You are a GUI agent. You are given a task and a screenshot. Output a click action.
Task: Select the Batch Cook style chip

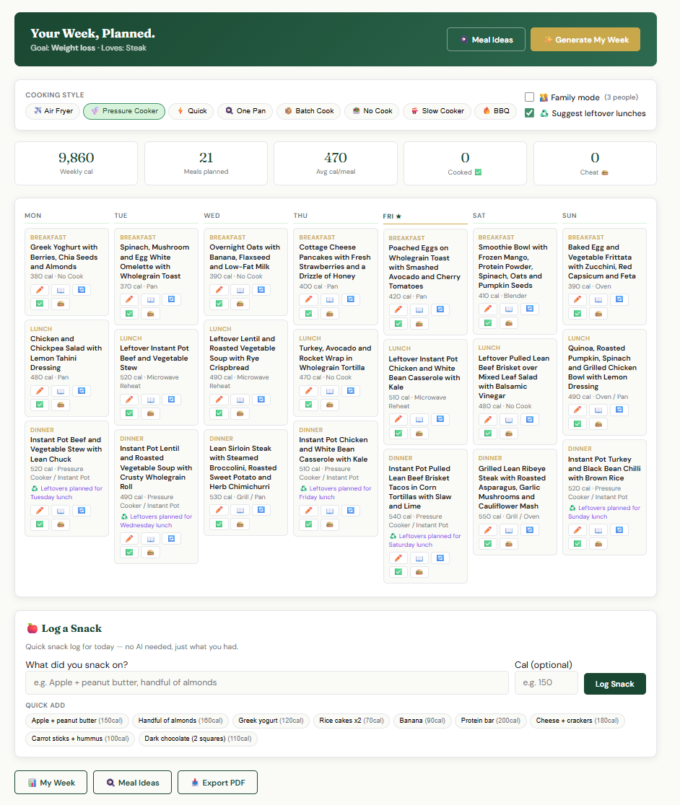(x=309, y=111)
